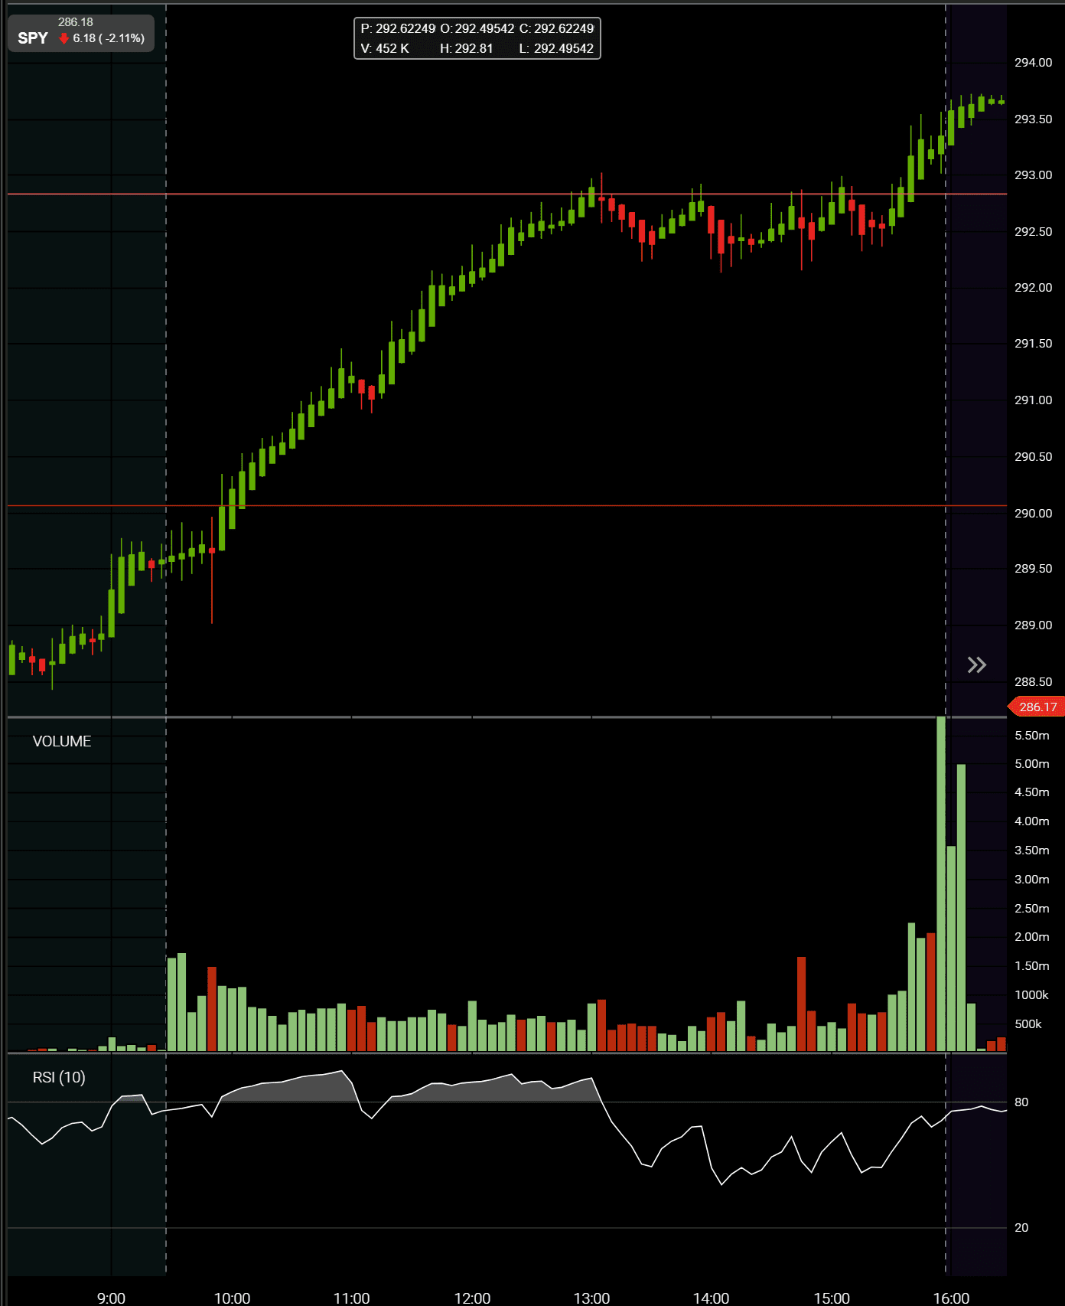The height and width of the screenshot is (1306, 1065).
Task: Click the RSI 80 level label
Action: 1021,1102
